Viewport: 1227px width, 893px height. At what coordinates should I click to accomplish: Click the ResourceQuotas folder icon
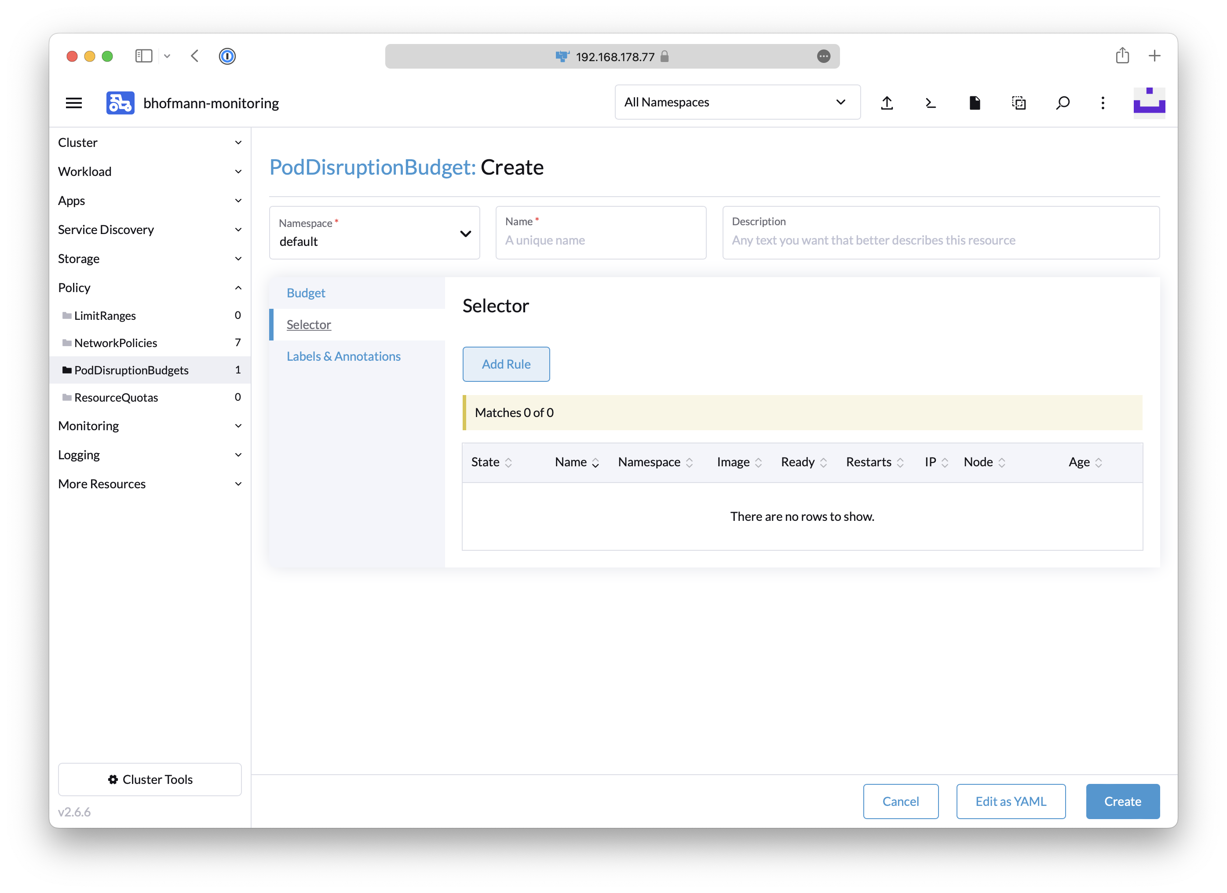click(67, 397)
